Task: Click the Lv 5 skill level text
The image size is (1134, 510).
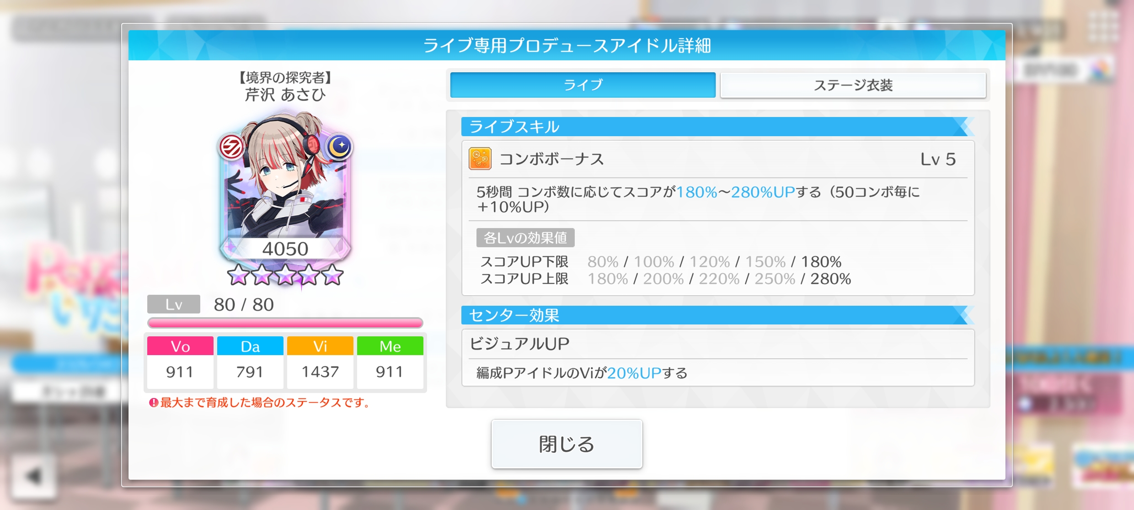Action: click(938, 159)
